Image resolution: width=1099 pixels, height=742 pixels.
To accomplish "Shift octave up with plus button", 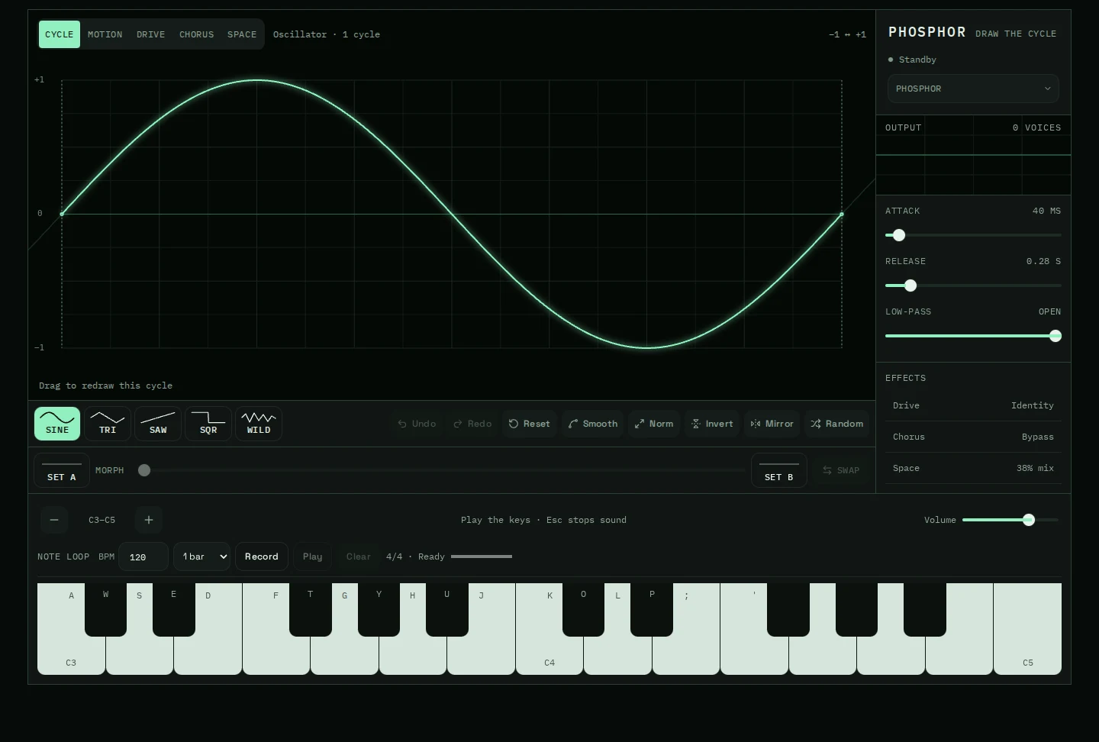I will pos(149,520).
